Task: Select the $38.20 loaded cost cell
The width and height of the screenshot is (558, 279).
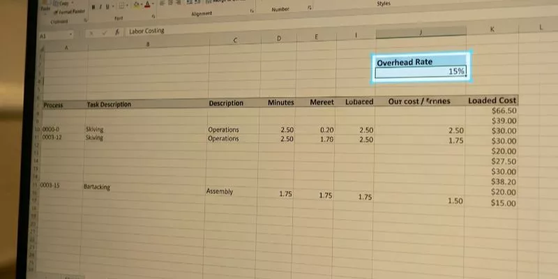Action: (491, 182)
